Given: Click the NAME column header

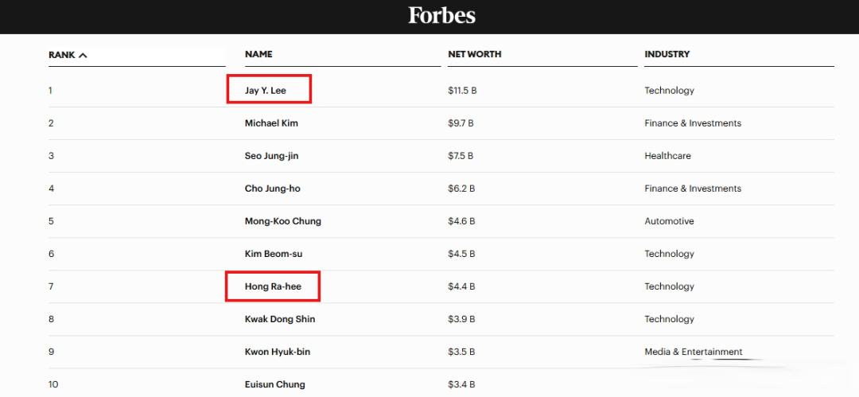Looking at the screenshot, I should 258,54.
